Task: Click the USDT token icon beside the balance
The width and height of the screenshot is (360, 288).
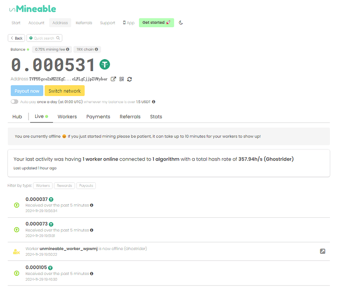Action: click(x=105, y=65)
